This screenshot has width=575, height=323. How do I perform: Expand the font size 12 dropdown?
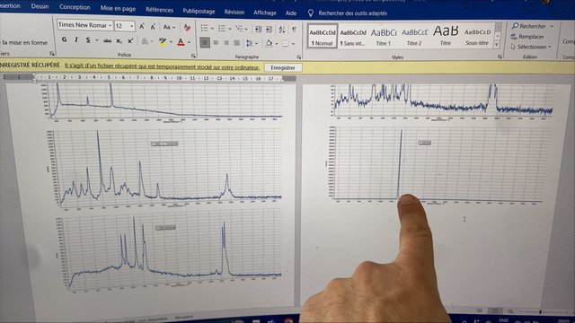click(x=132, y=26)
